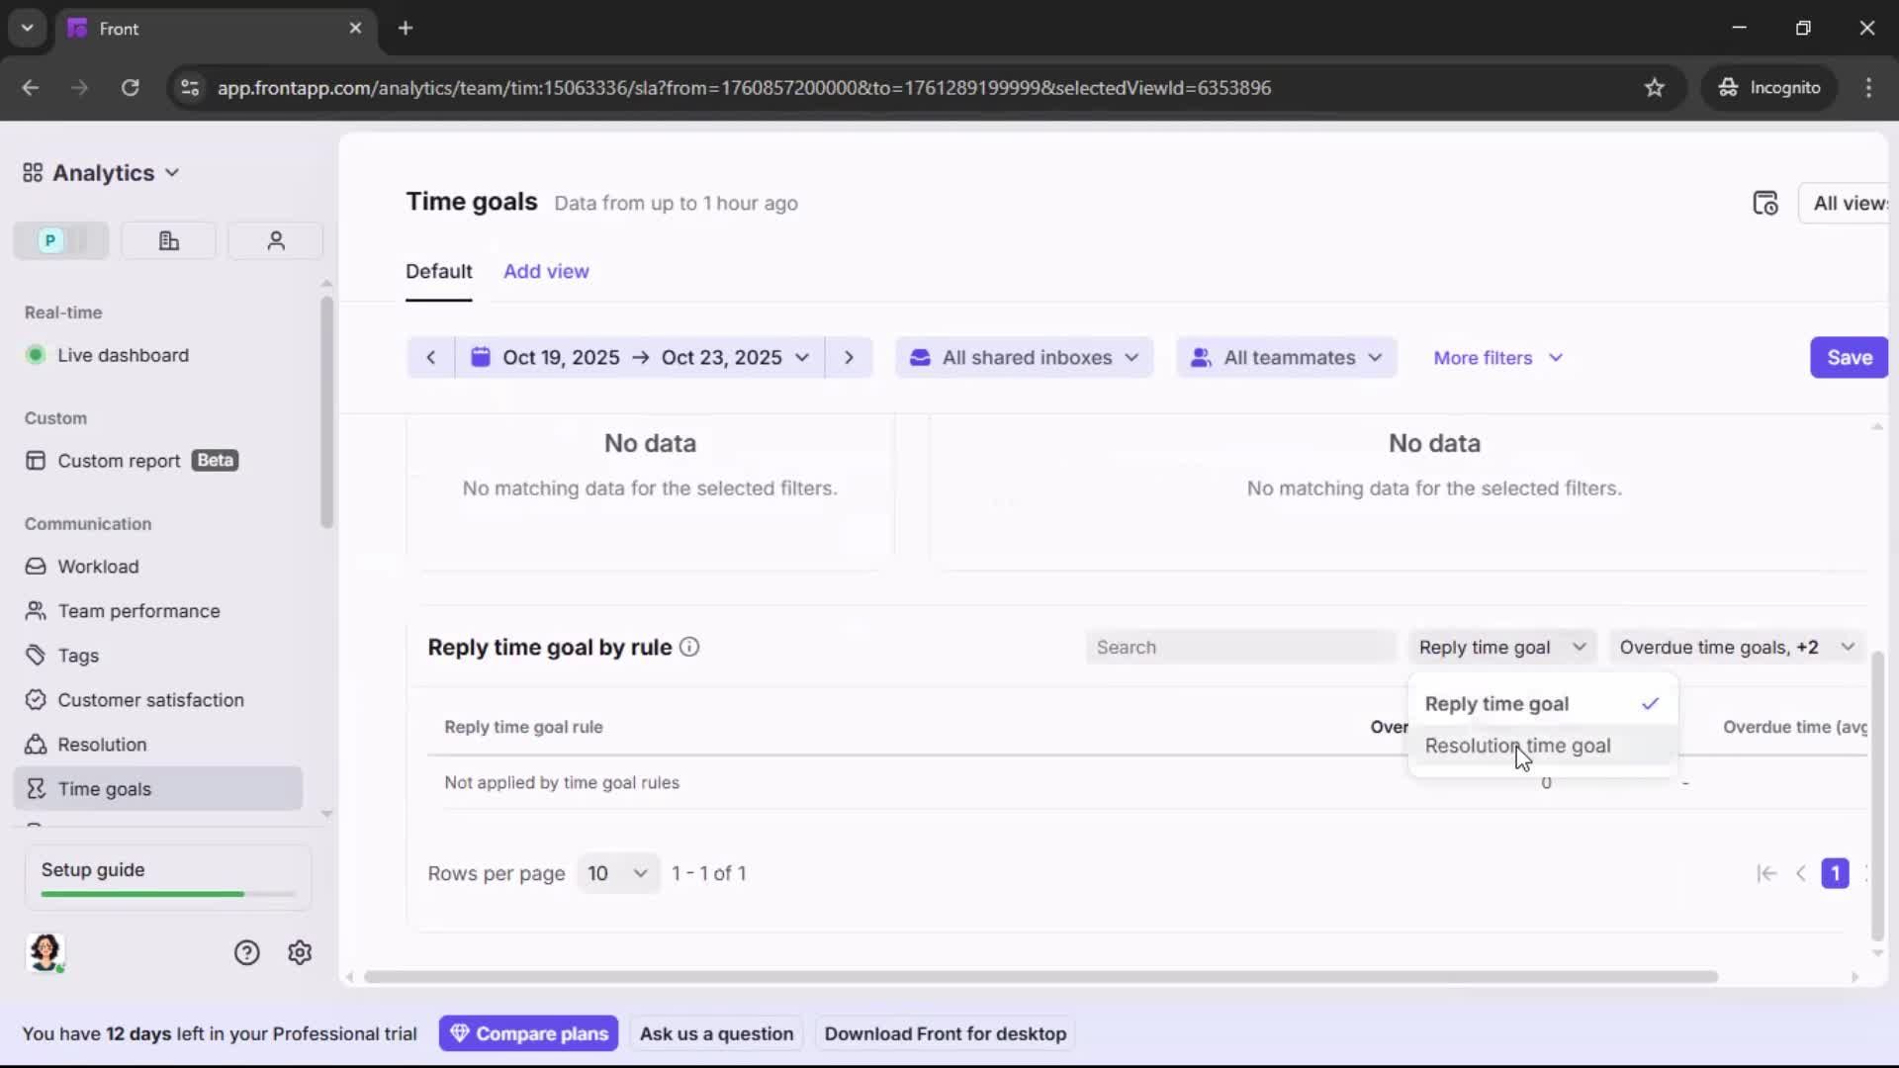Click the Reply time goal search field
The width and height of the screenshot is (1899, 1068).
[x=1239, y=647]
